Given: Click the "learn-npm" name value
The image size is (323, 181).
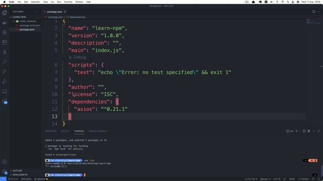Looking at the screenshot, I should tap(109, 28).
